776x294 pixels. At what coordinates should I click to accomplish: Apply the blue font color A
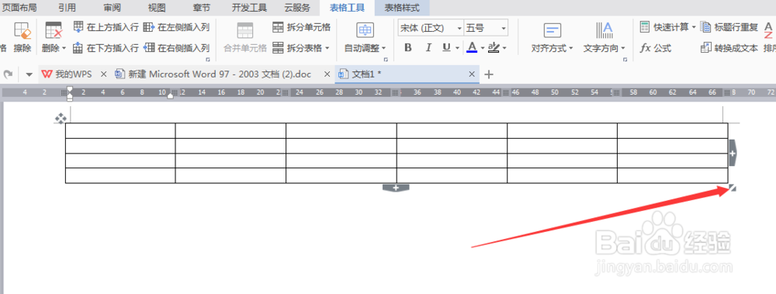pyautogui.click(x=472, y=47)
